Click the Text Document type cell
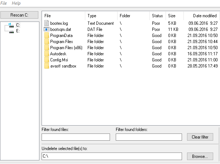This screenshot has height=164, width=220. click(101, 23)
